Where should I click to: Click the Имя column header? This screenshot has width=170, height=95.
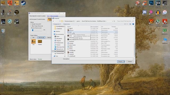(69, 27)
